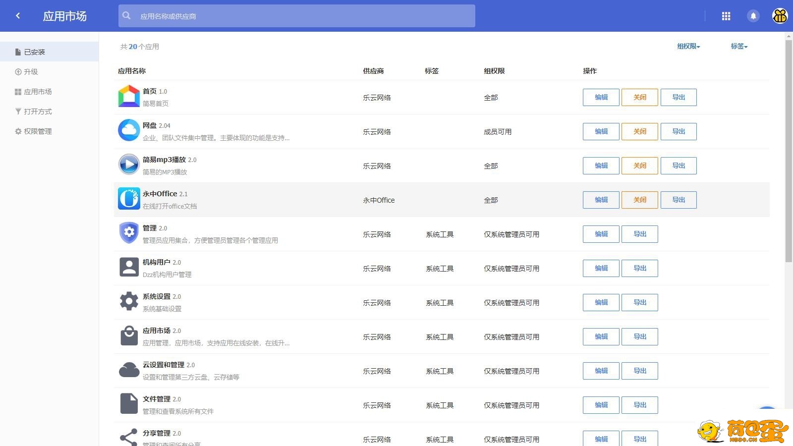Click the 文件管理 file icon
The image size is (793, 446).
click(x=129, y=404)
